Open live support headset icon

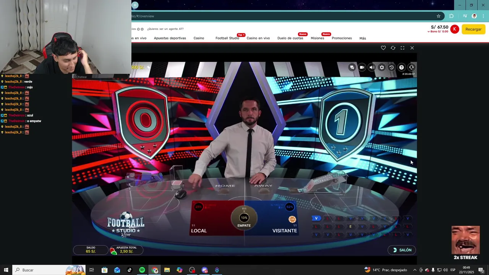(411, 67)
